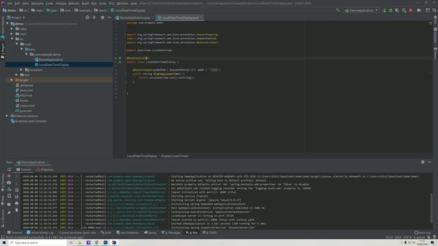Image resolution: width=438 pixels, height=246 pixels.
Task: Click the locate/scroll-from-source target icon
Action: [x=88, y=18]
